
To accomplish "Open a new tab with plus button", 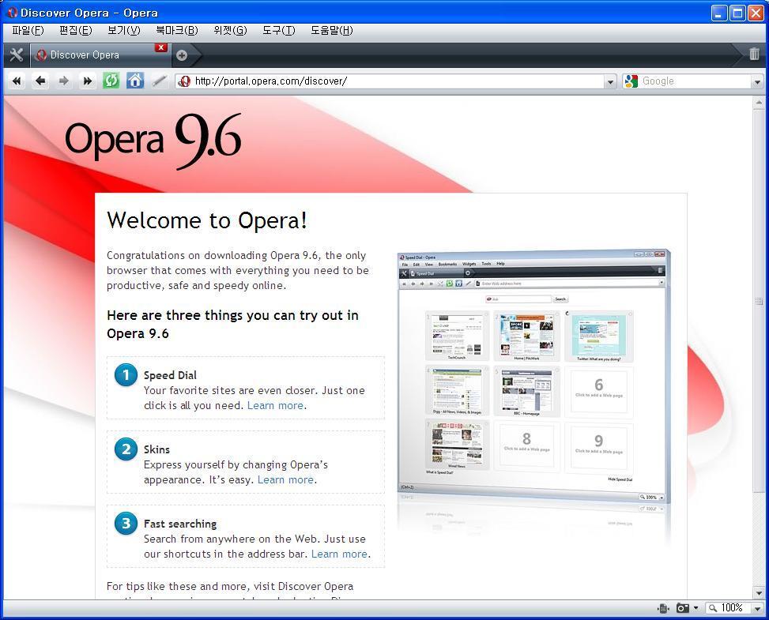I will (x=182, y=55).
